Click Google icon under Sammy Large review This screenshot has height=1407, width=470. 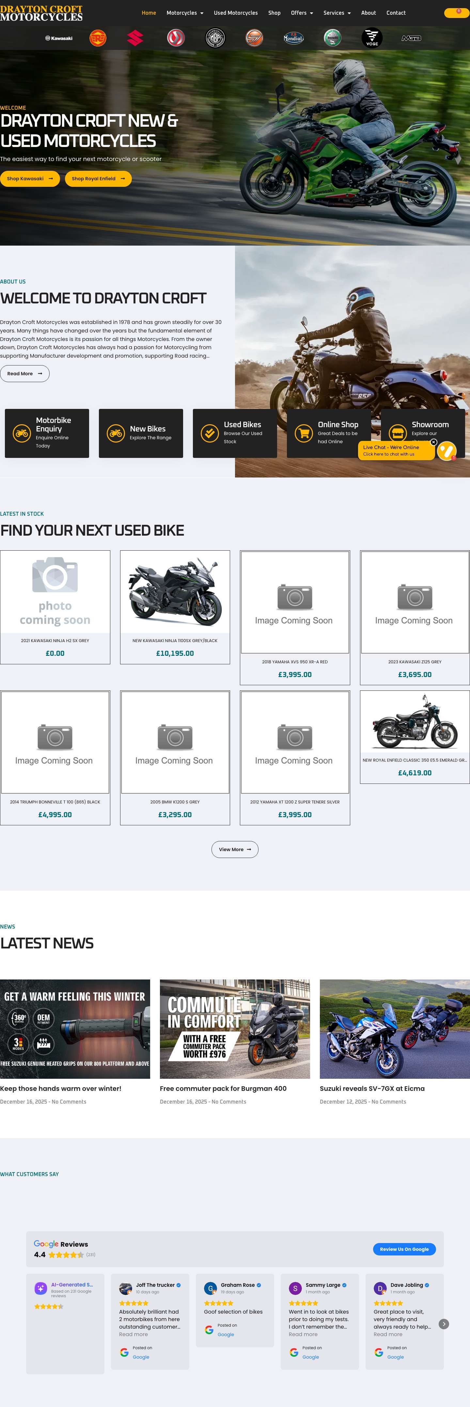[x=294, y=1352]
